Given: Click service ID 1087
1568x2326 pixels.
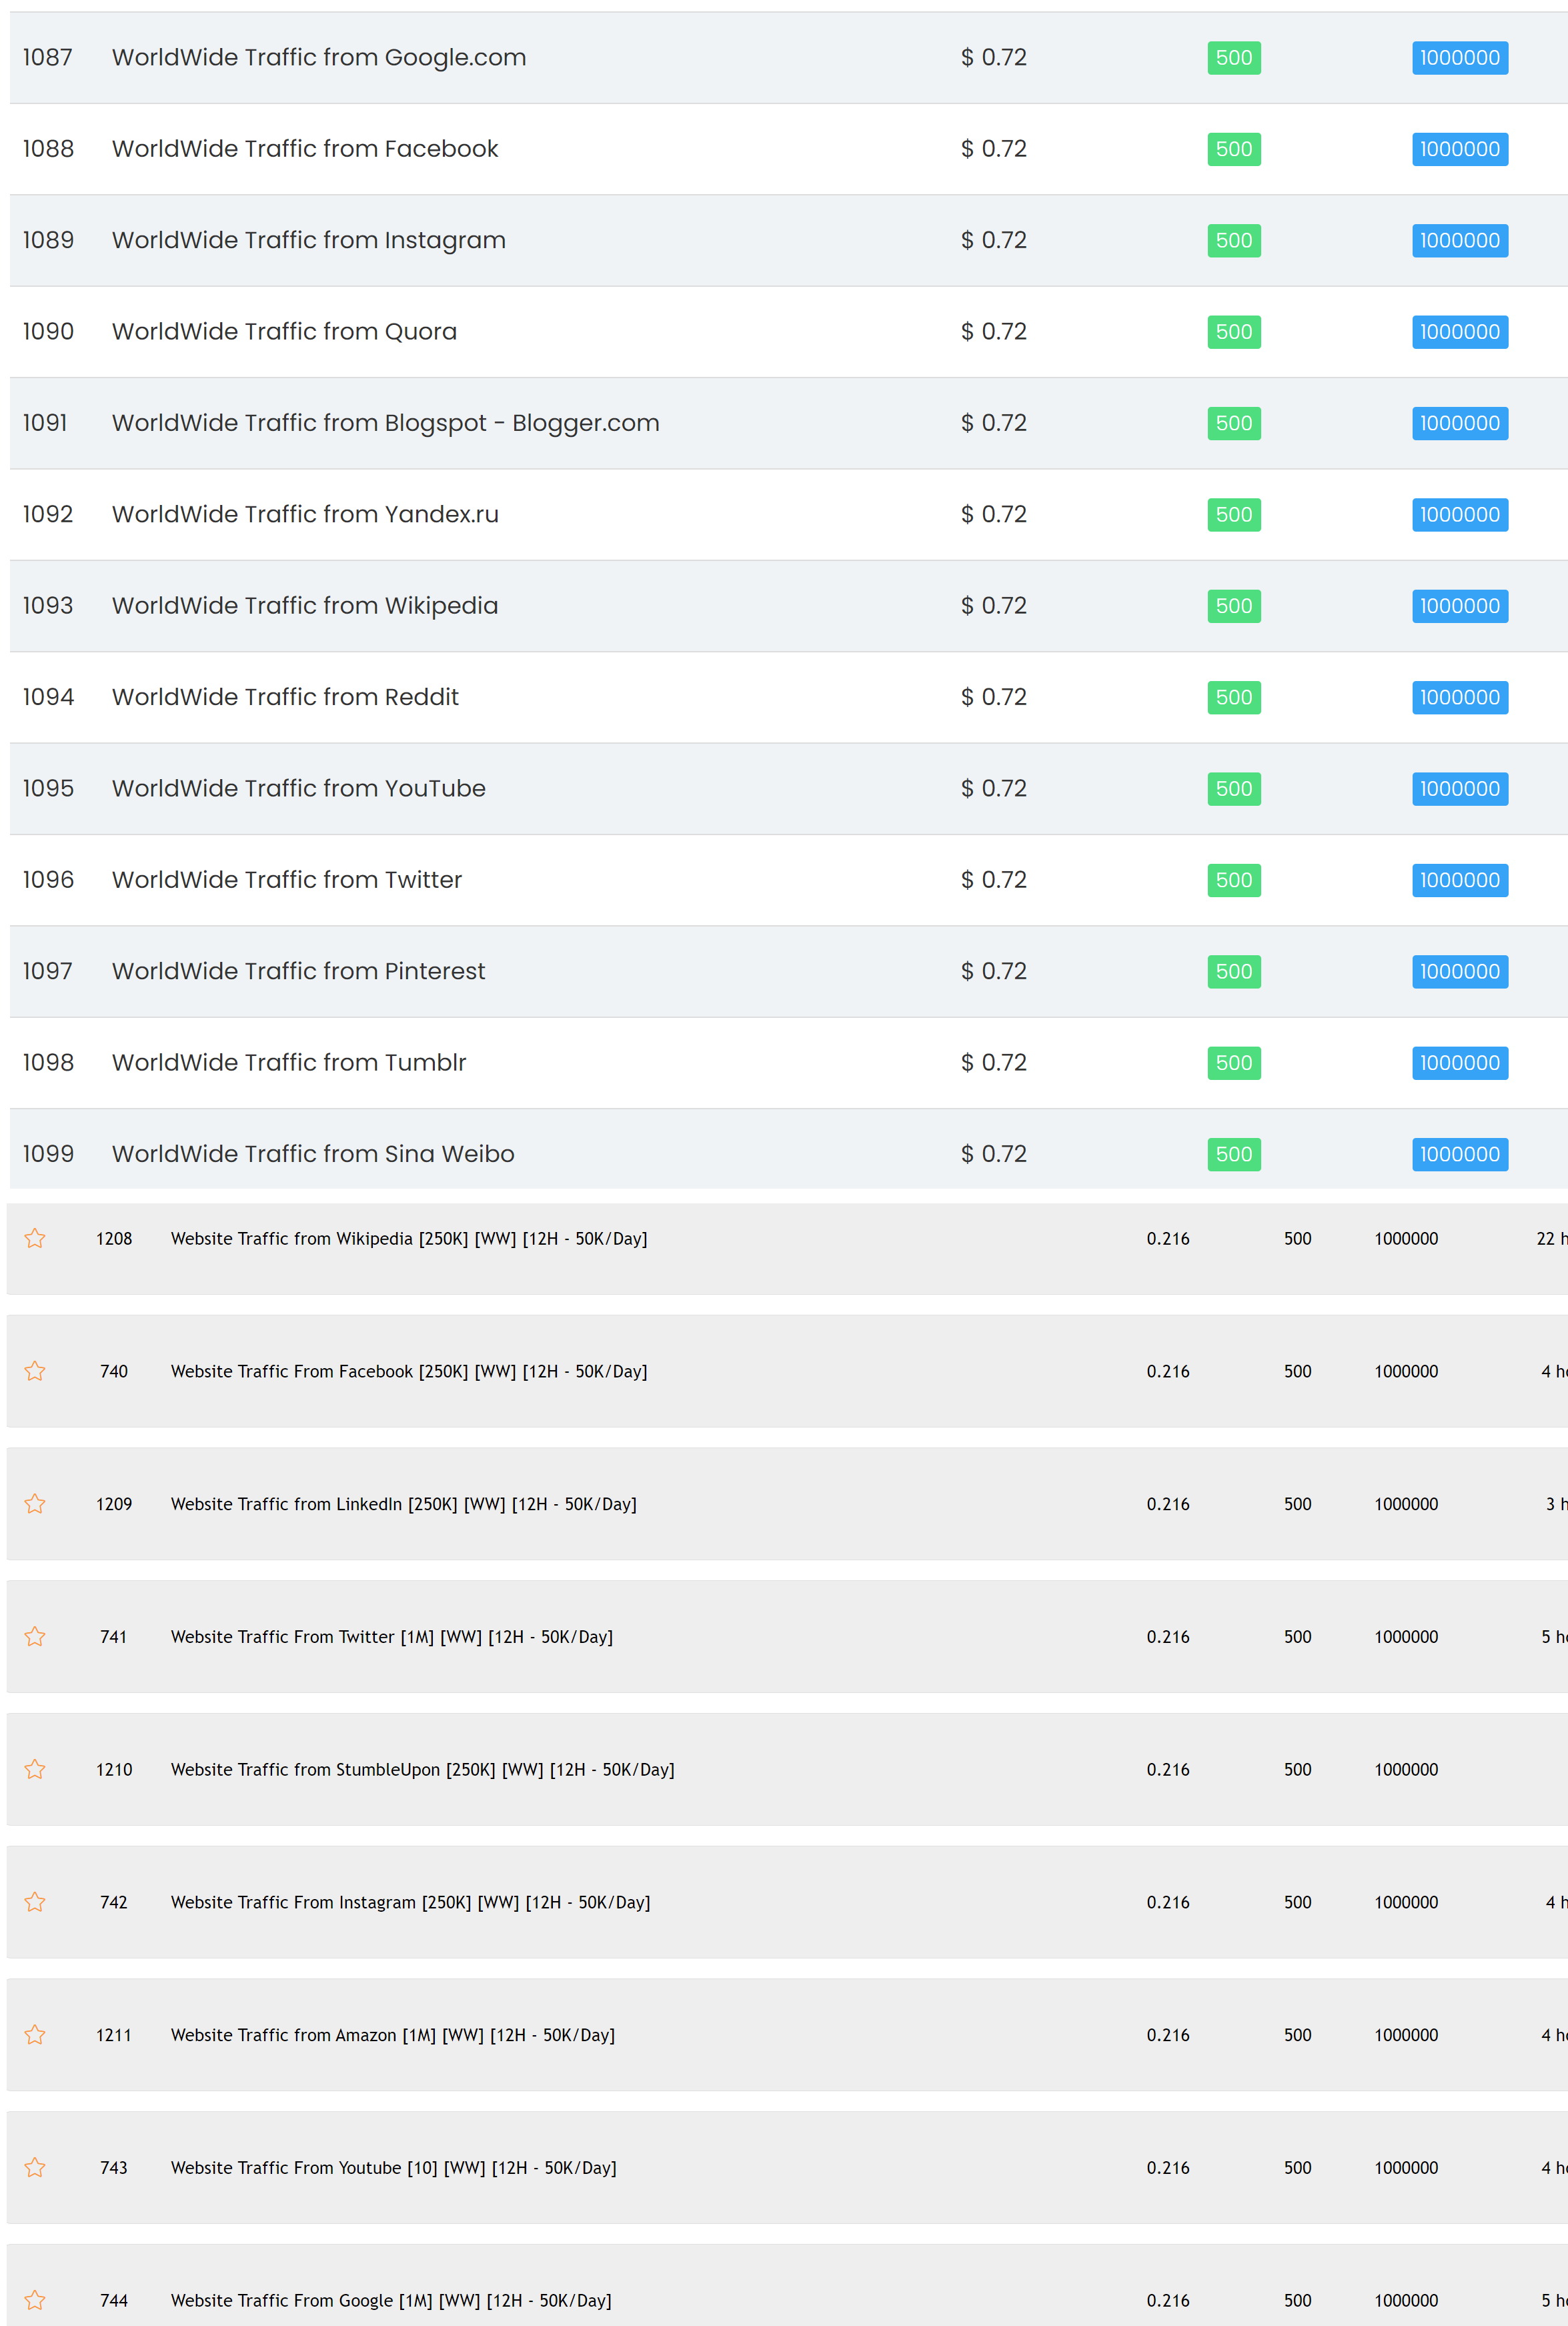Looking at the screenshot, I should [48, 58].
